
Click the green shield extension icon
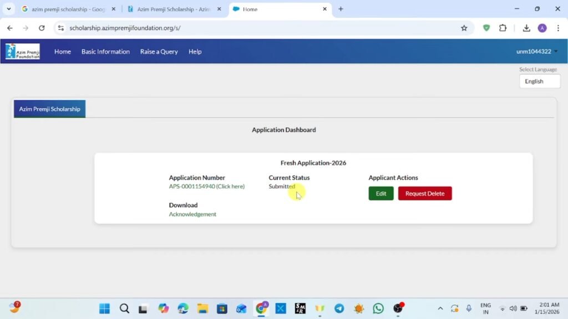(486, 28)
